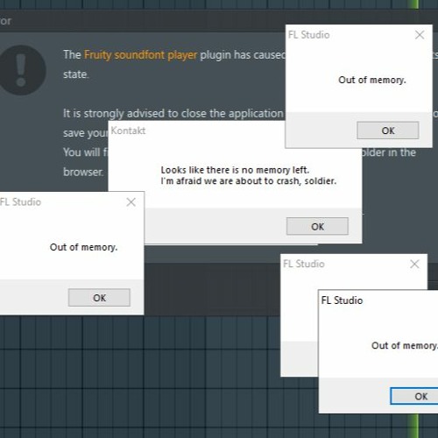
Task: Click 'Out of memory.' in bottom-right dialog
Action: [x=405, y=346]
